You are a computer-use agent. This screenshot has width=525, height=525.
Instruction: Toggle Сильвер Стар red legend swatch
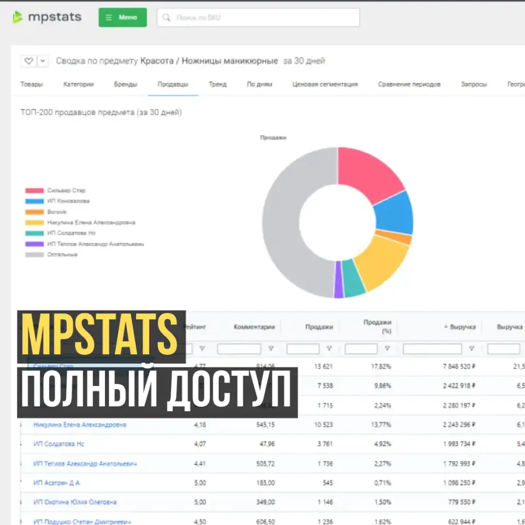pos(34,190)
